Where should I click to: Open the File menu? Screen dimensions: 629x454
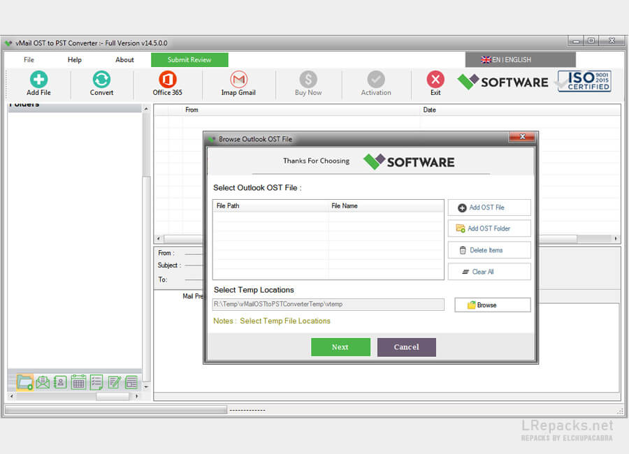[x=29, y=60]
